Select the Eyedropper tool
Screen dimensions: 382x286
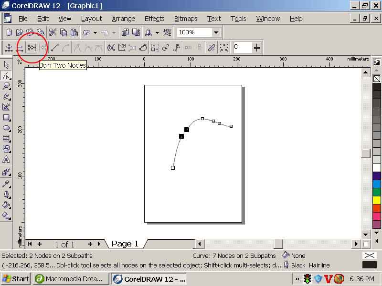click(6, 184)
